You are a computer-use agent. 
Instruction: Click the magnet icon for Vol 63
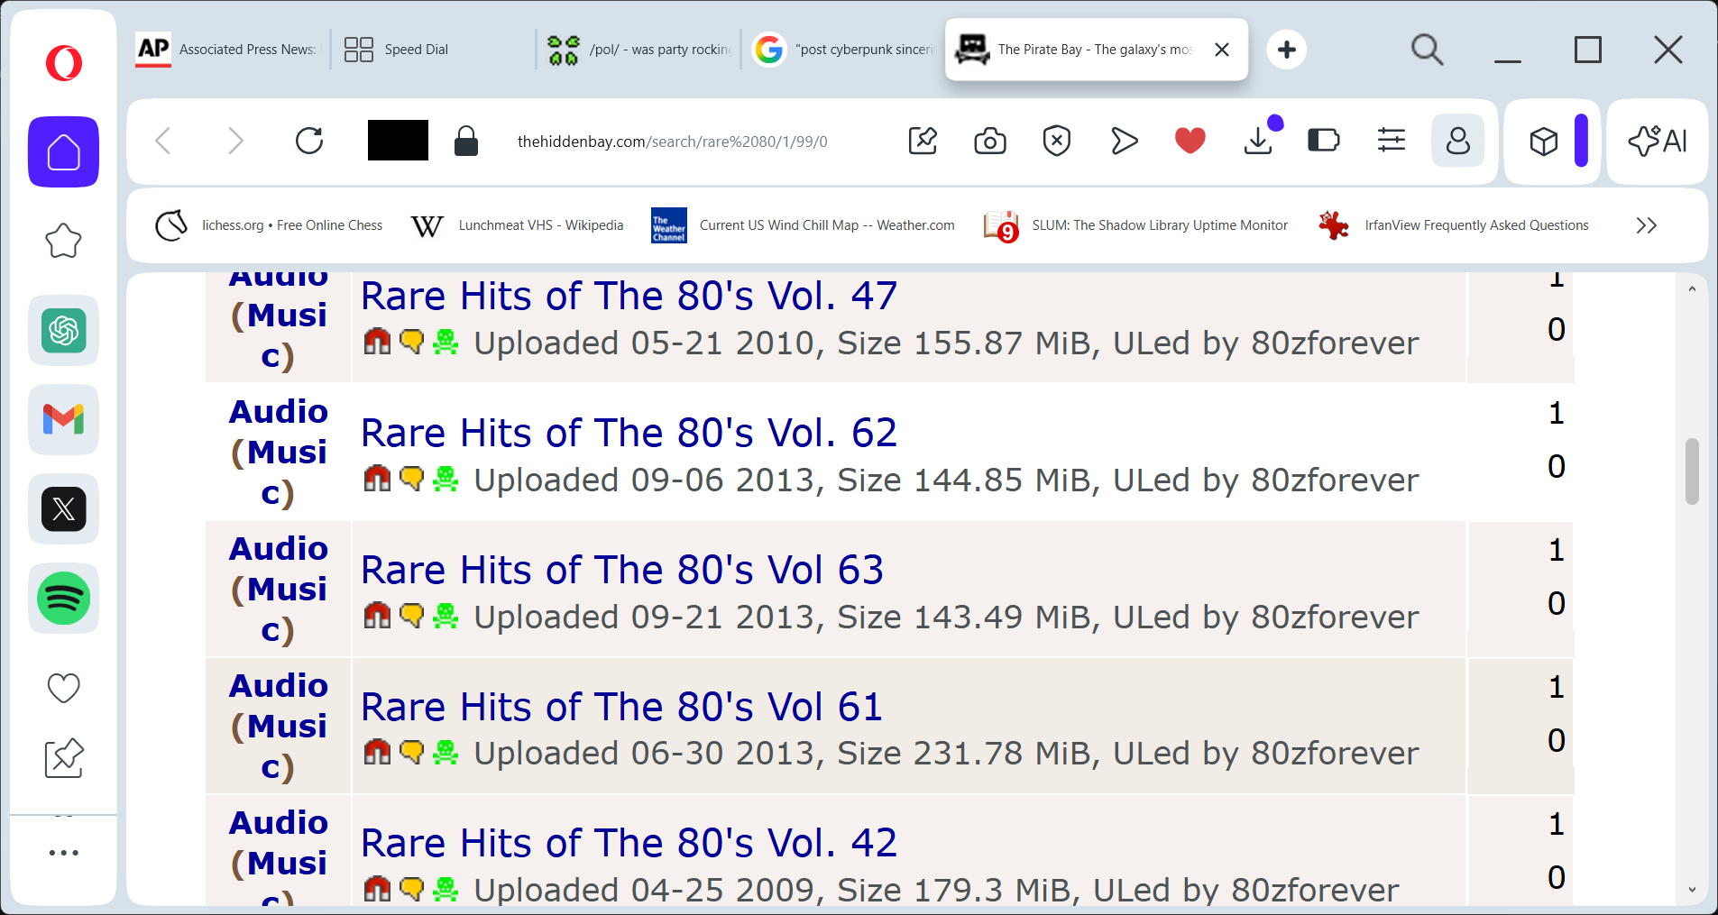point(377,615)
